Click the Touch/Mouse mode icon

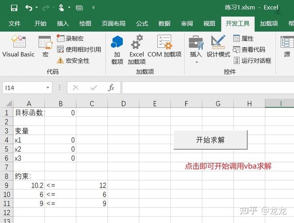[x=61, y=8]
